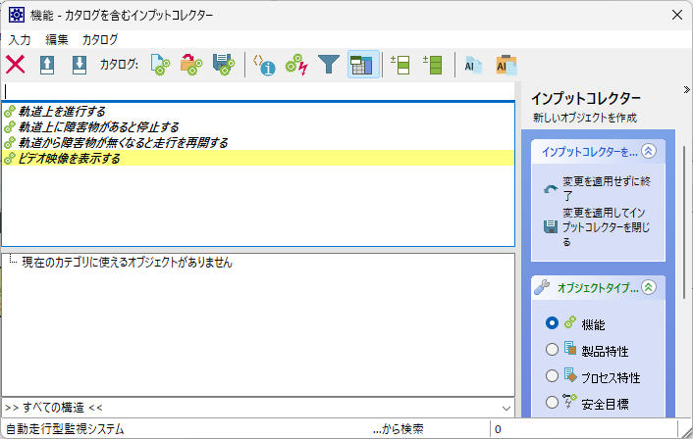Collapse the オブジェクトタイプ section

648,288
